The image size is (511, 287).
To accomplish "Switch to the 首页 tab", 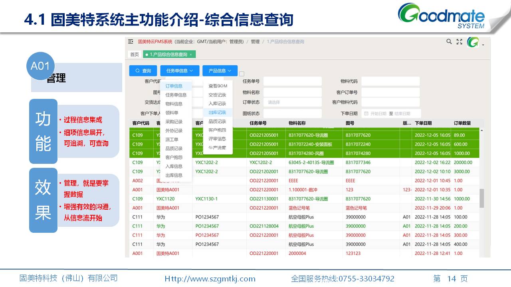I will tap(135, 54).
